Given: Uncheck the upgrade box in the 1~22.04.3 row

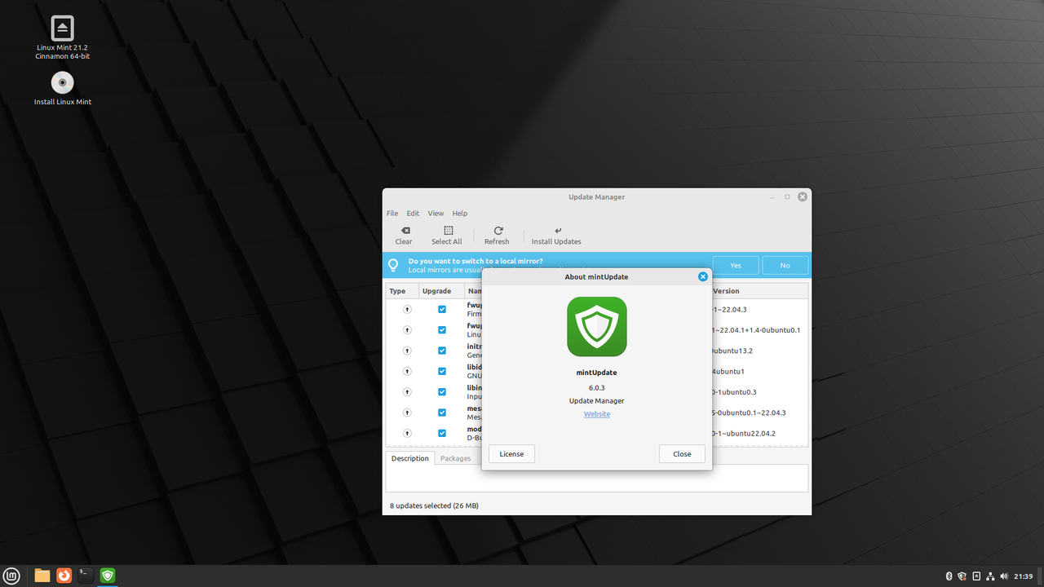Looking at the screenshot, I should click(442, 309).
